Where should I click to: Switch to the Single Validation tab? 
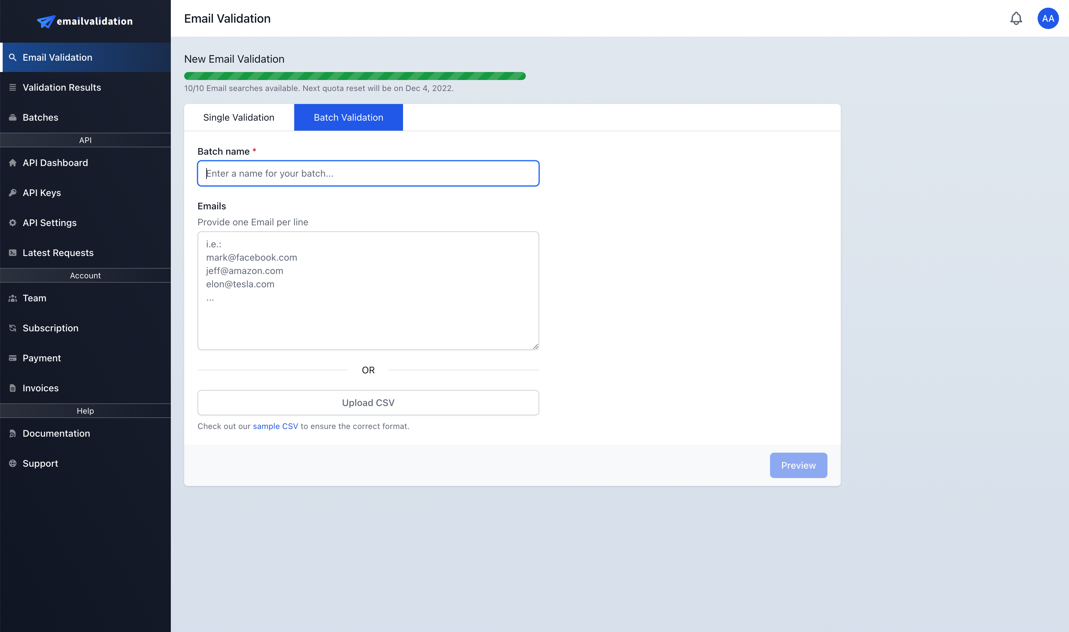pos(239,117)
